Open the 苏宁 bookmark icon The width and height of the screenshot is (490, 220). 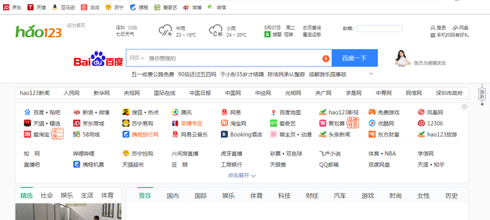point(108,7)
